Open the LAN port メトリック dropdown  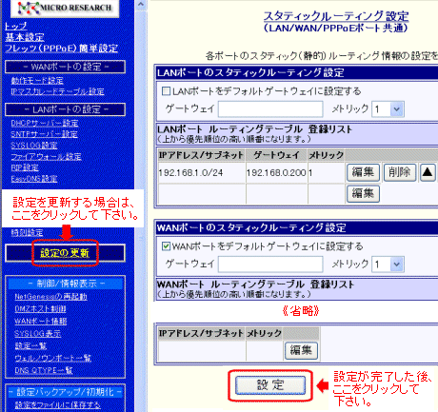(388, 109)
